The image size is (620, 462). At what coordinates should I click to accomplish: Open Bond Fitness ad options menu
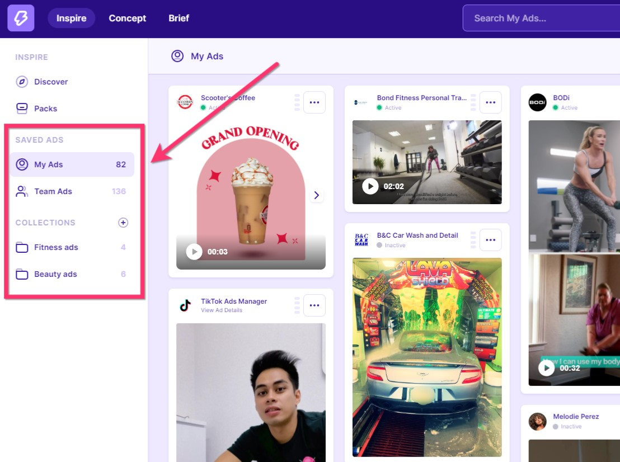[x=490, y=102]
